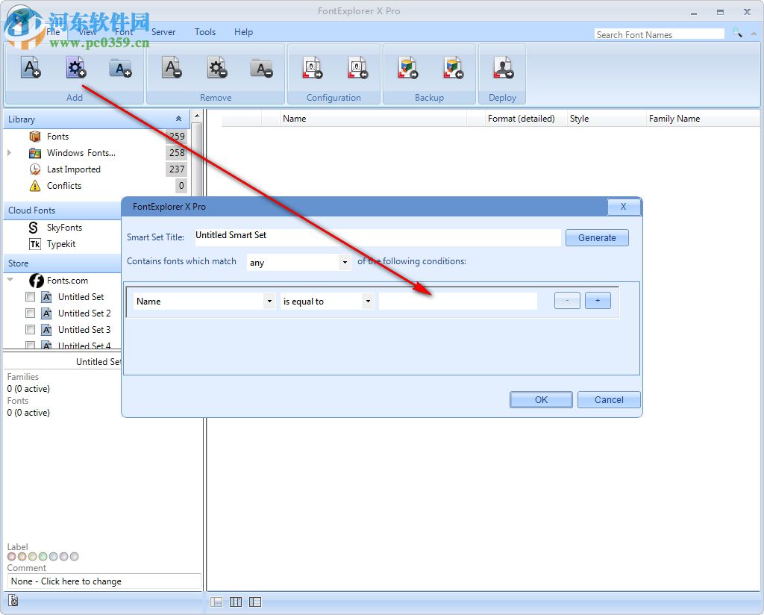Click the Search Font Names box
This screenshot has width=764, height=615.
tap(660, 34)
